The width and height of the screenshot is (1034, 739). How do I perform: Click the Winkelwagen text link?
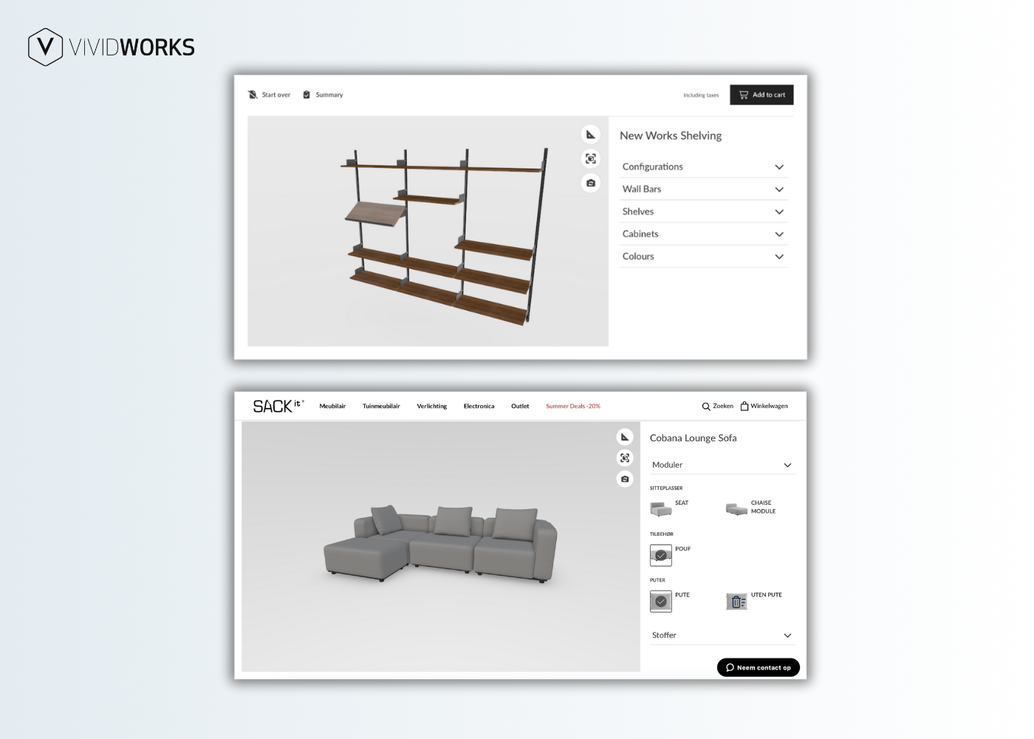coord(770,406)
